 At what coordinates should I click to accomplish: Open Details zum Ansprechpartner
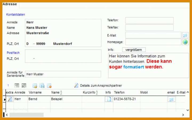101,86
